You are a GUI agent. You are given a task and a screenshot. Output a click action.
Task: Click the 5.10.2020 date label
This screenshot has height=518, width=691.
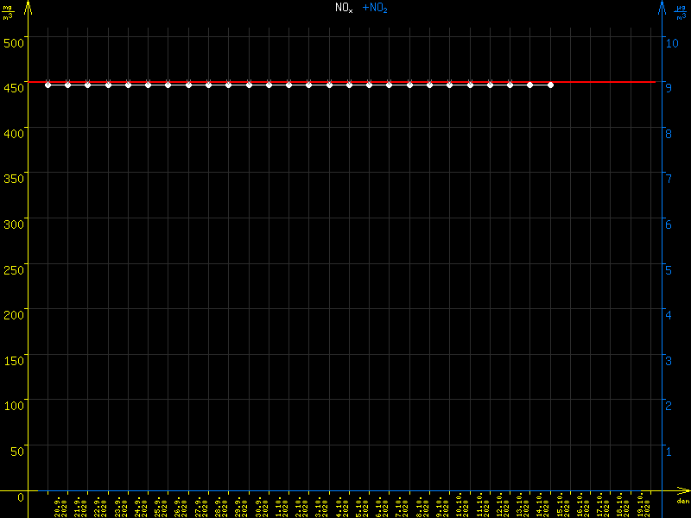[x=359, y=506]
